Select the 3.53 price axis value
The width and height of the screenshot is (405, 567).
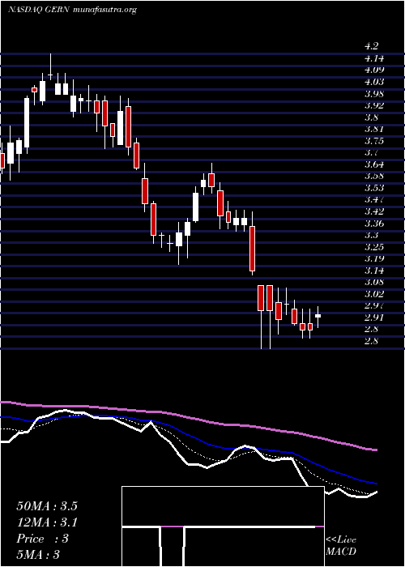click(374, 188)
